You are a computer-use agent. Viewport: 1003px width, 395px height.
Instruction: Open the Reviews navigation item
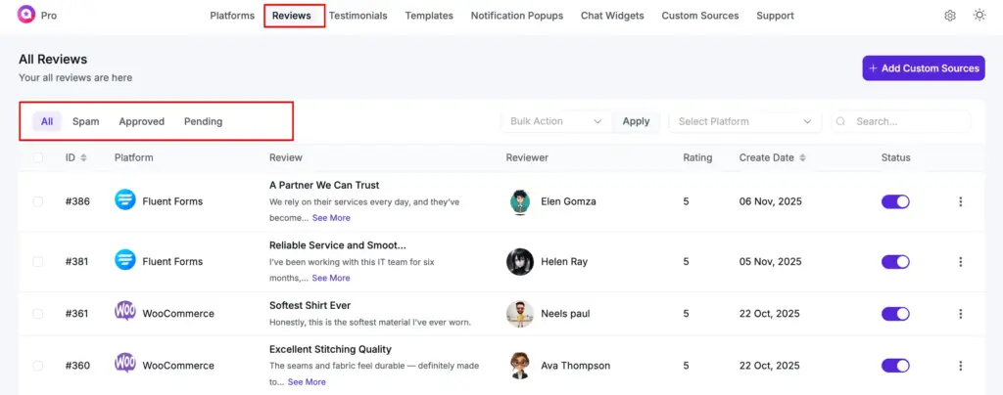(292, 16)
